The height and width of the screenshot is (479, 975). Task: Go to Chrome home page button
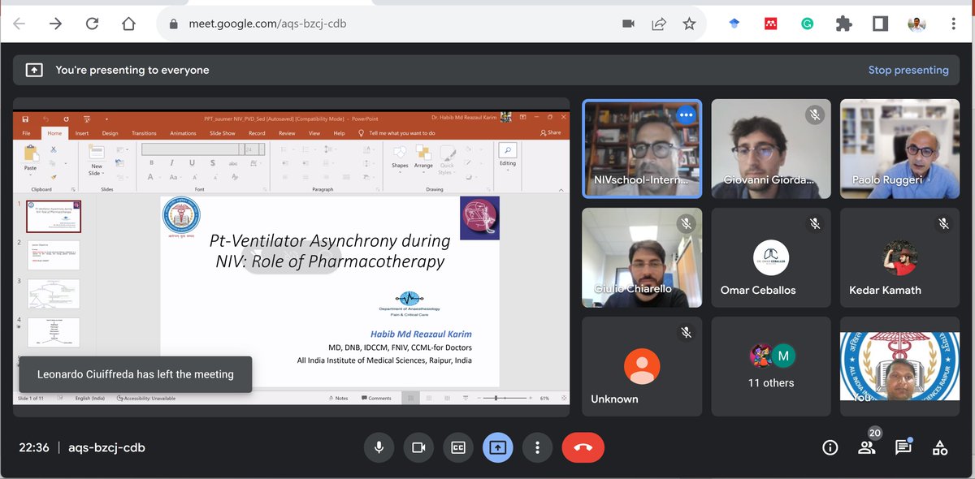click(x=128, y=24)
